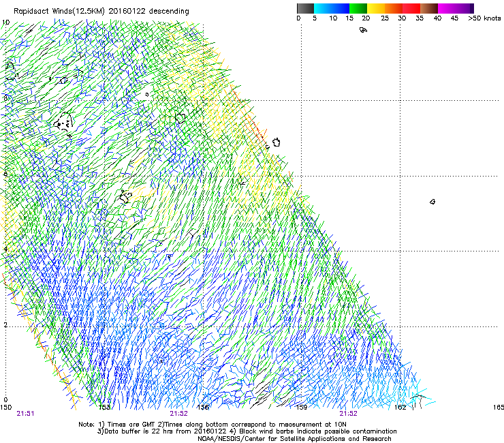Pick the orange 25-30 knots legend color
Screen dimensions: 504x443
tap(394, 8)
